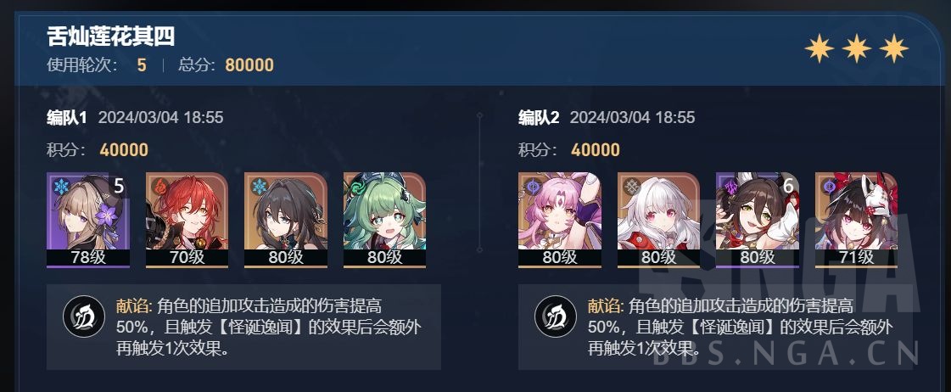This screenshot has height=392, width=951.
Task: Click the first gold star rating icon
Action: (820, 48)
